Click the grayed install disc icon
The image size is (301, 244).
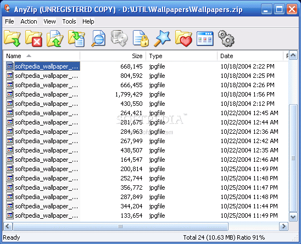click(x=119, y=38)
